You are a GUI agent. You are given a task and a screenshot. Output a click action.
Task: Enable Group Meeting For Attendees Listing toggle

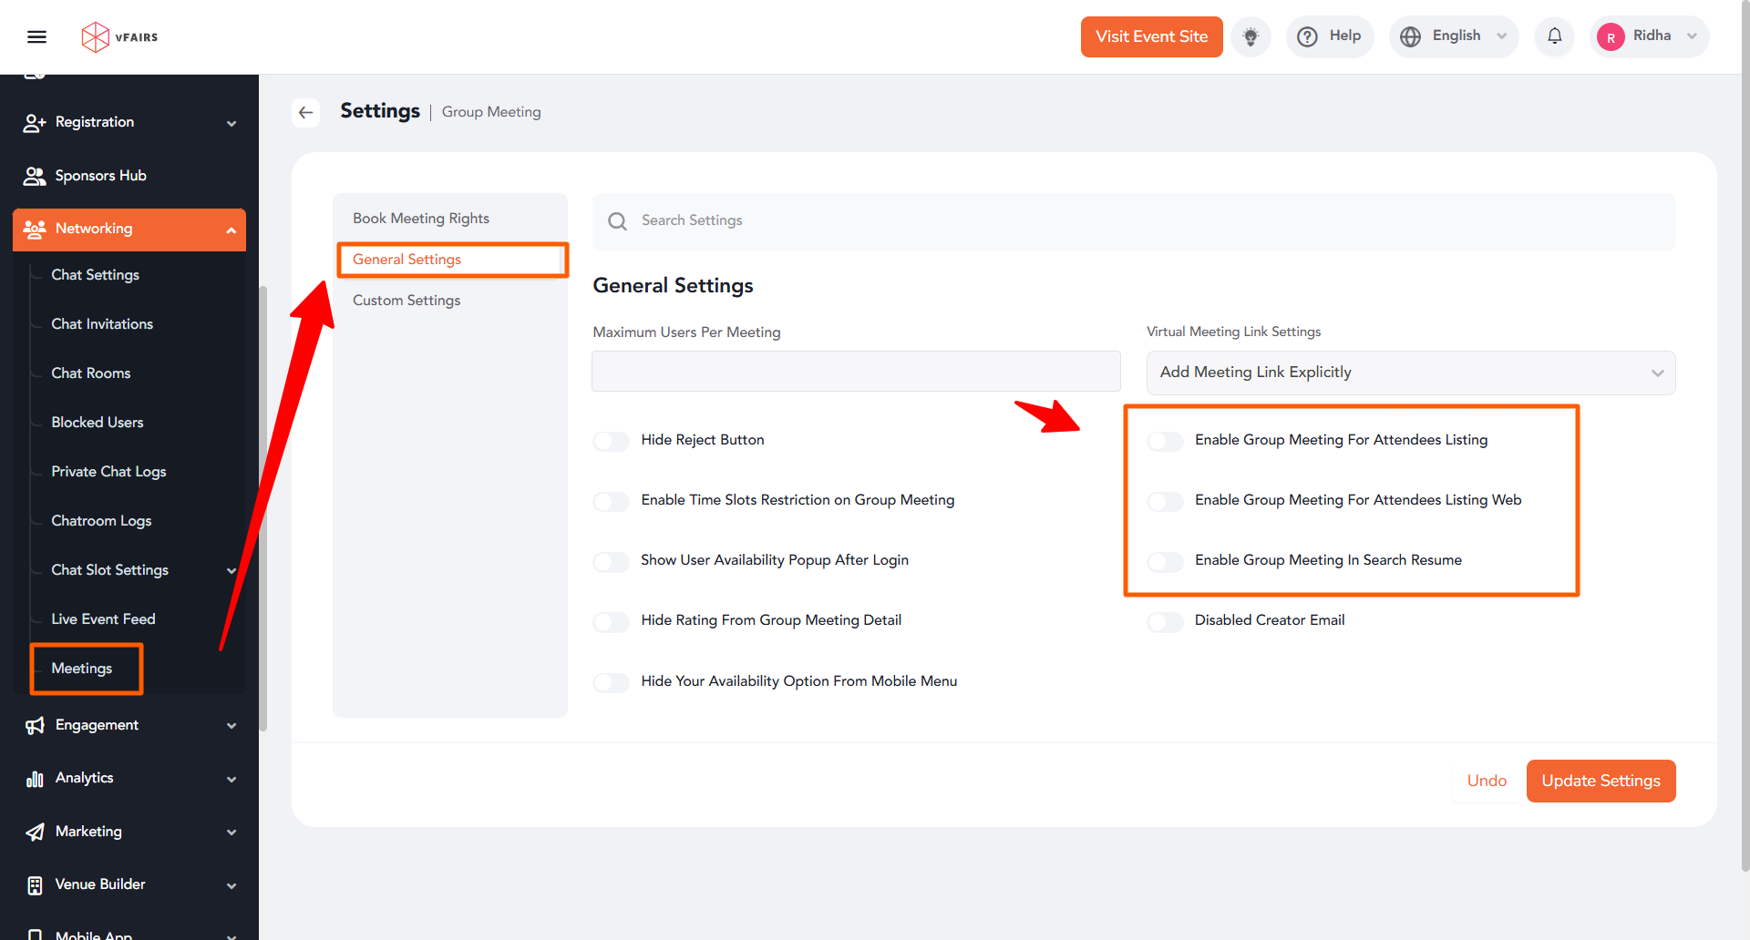tap(1165, 441)
